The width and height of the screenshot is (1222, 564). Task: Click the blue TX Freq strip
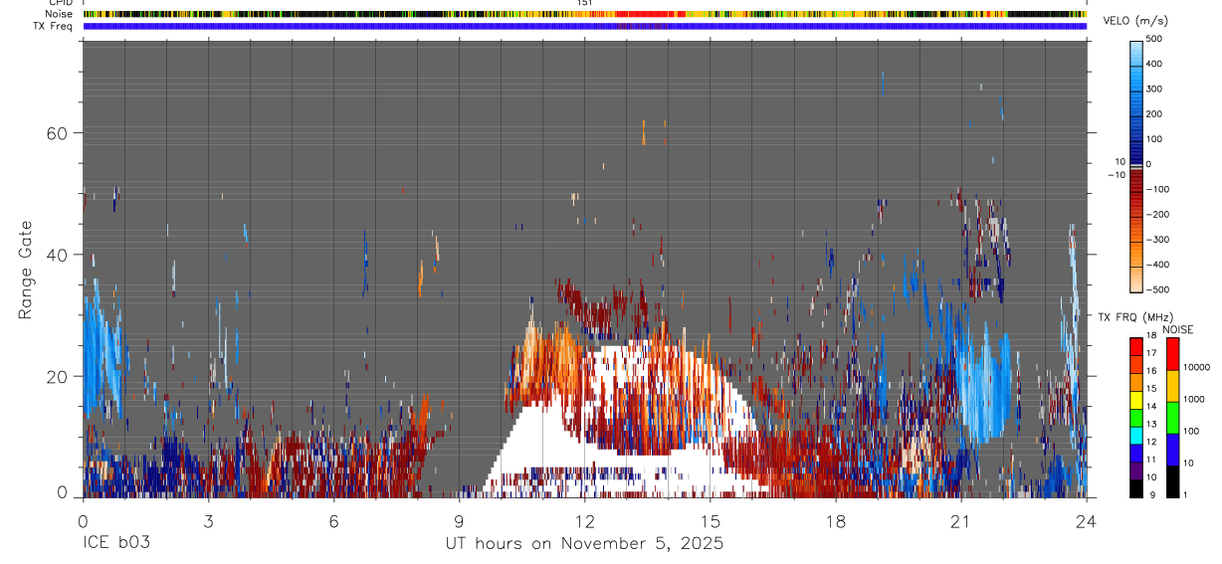tap(584, 26)
